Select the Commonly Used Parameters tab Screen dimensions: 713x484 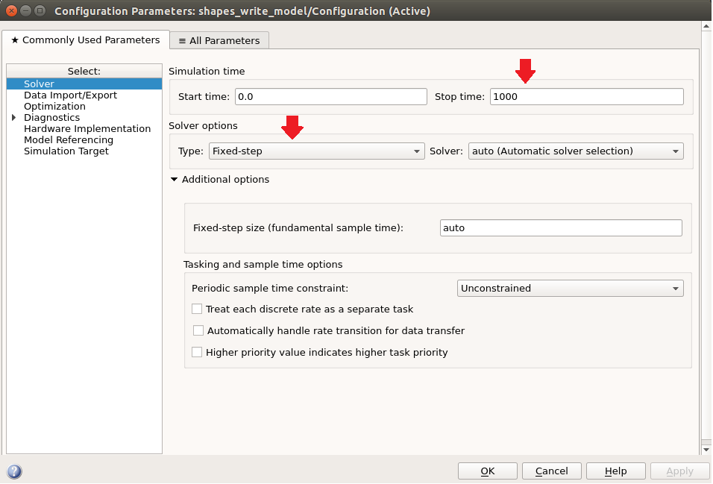pyautogui.click(x=86, y=40)
